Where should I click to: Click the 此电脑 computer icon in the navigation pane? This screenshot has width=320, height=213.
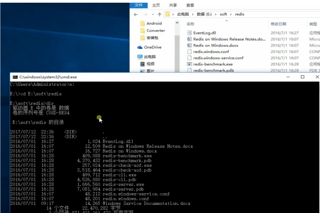(140, 57)
